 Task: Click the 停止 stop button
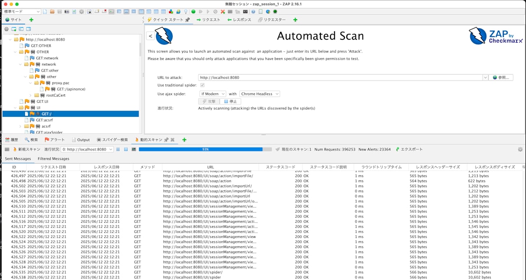click(230, 101)
